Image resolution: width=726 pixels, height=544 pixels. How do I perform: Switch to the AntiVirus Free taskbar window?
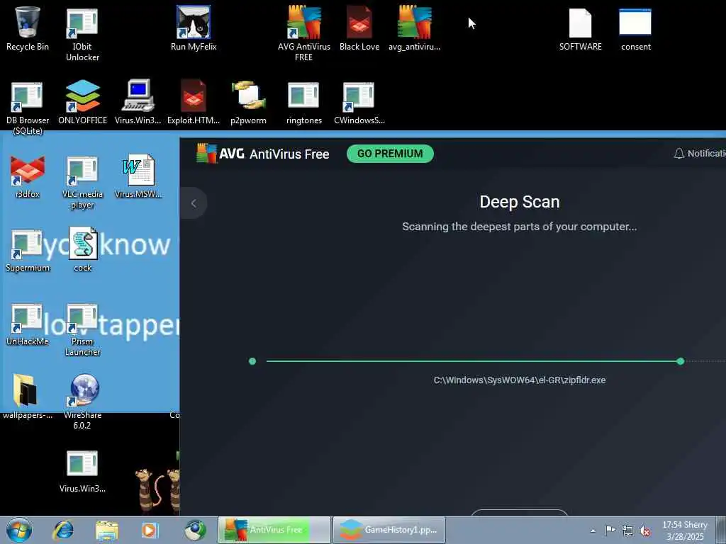tap(274, 530)
